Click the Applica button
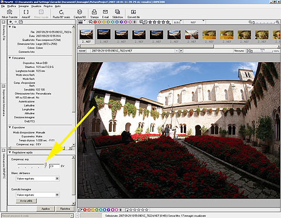This screenshot has width=281, height=218. tap(46, 209)
